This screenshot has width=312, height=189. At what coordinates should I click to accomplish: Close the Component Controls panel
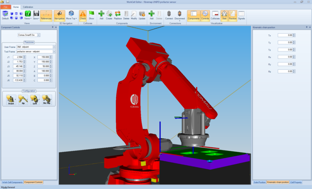tap(56, 27)
